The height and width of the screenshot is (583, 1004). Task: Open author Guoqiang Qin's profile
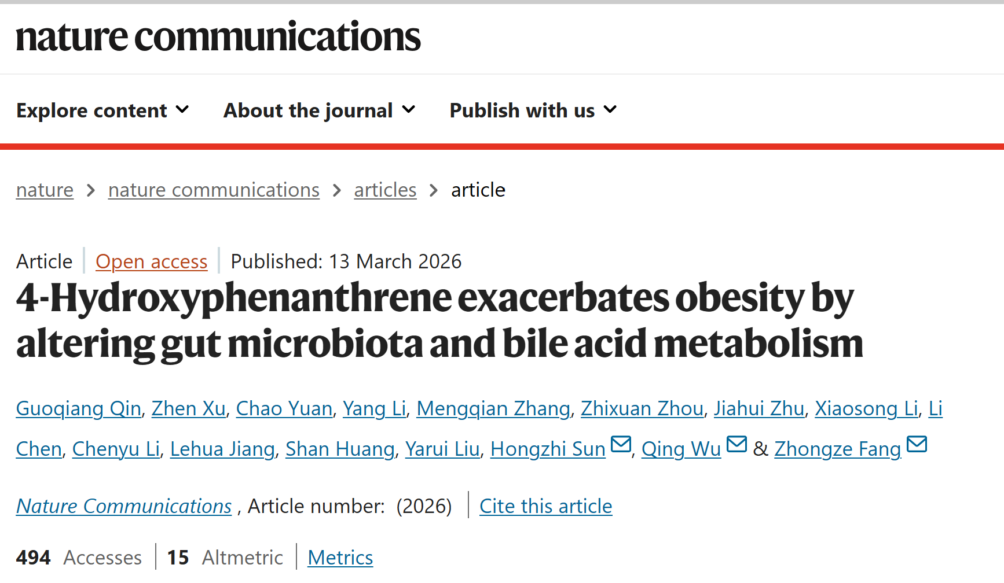pyautogui.click(x=78, y=408)
